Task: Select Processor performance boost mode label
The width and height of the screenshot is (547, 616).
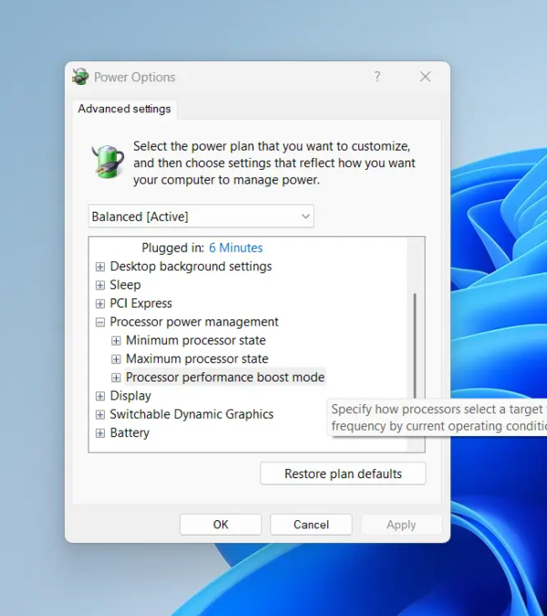Action: pyautogui.click(x=225, y=377)
